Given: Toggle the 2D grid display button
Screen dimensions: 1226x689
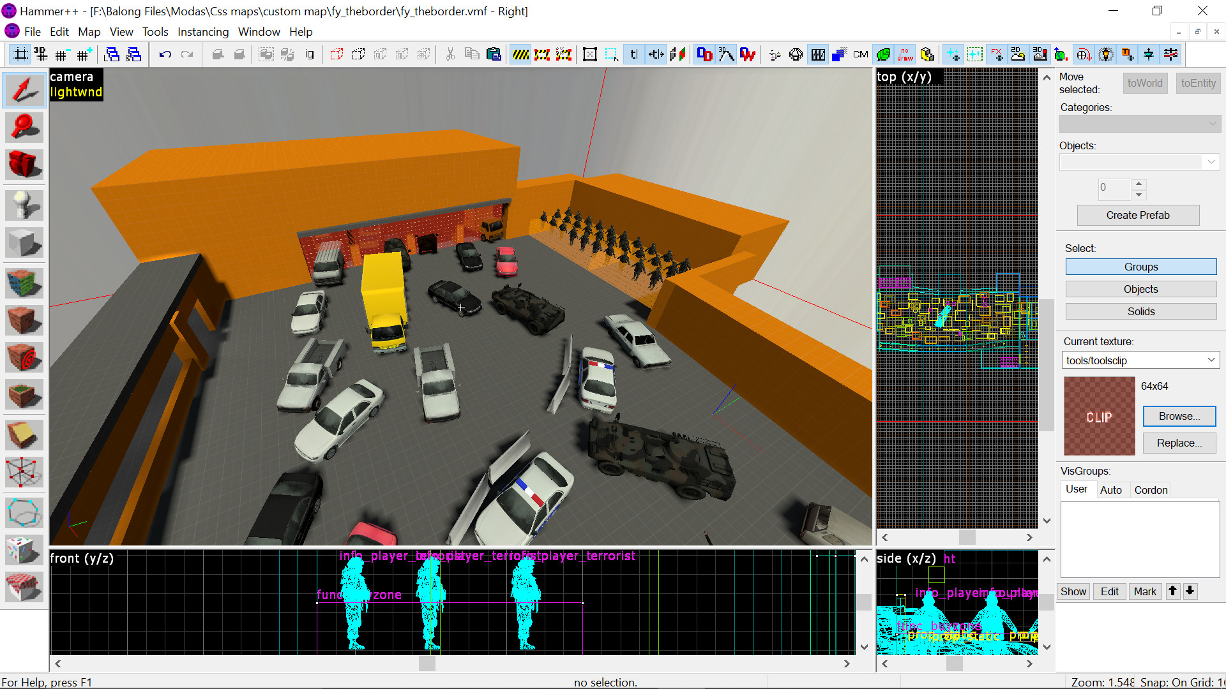Looking at the screenshot, I should 20,55.
